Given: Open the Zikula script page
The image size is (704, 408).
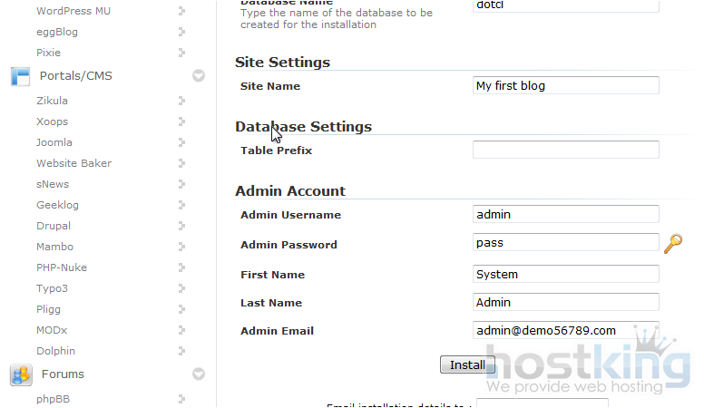Looking at the screenshot, I should tap(52, 101).
